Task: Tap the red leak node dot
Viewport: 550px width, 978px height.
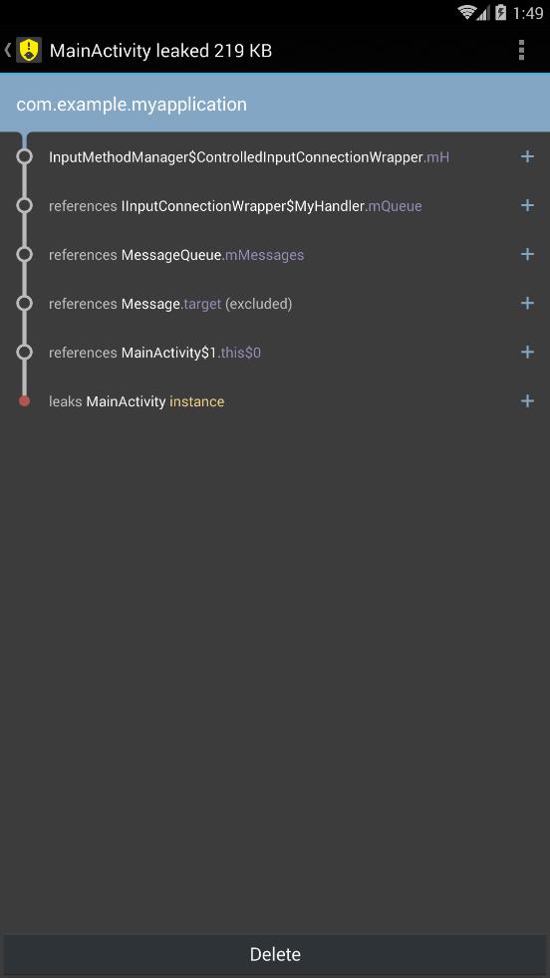Action: click(24, 401)
